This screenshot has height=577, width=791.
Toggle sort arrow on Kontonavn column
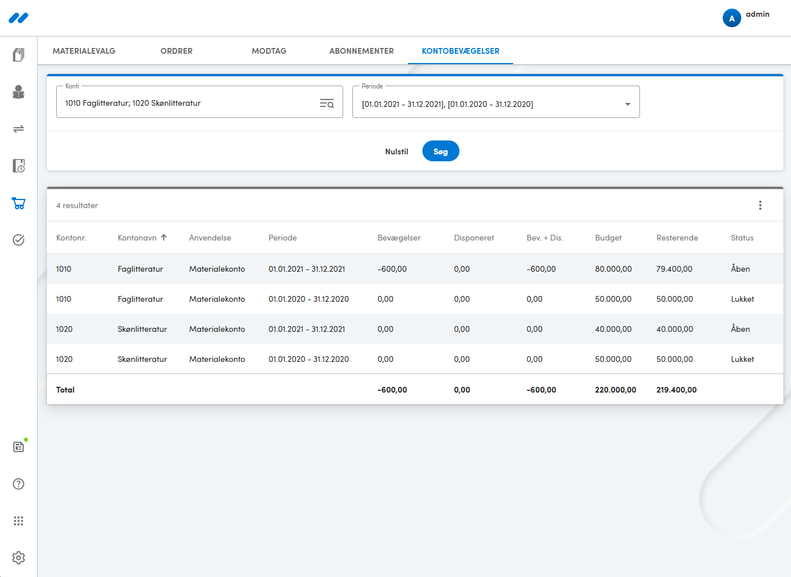click(164, 238)
